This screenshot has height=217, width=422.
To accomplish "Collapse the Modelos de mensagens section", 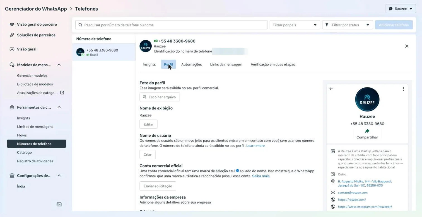I will (x=59, y=65).
